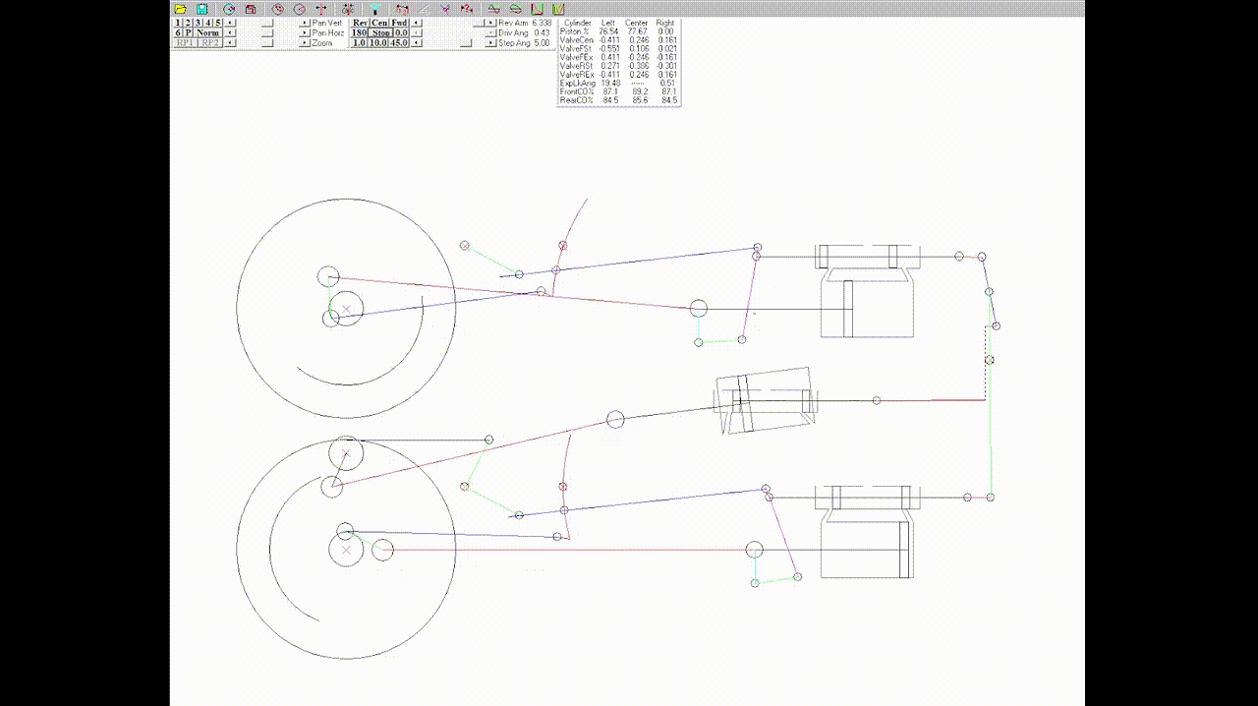Click the left arrow of Zoom scrollbar
This screenshot has width=1258, height=706.
[x=229, y=43]
